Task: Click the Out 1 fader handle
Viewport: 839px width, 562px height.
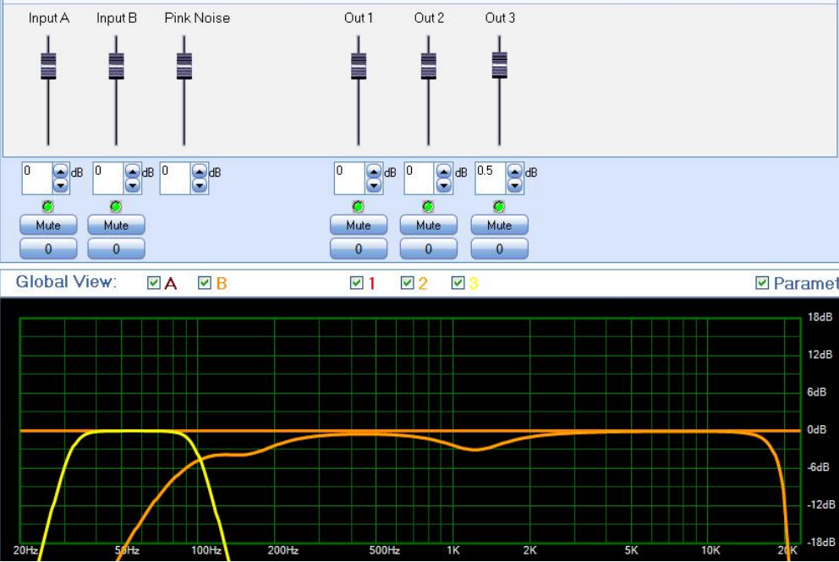Action: [359, 66]
